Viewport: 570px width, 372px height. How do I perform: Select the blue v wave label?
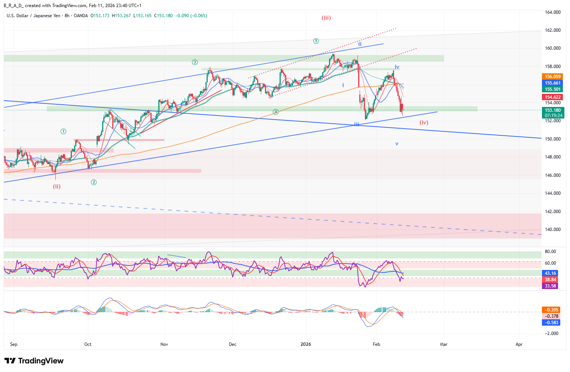397,144
